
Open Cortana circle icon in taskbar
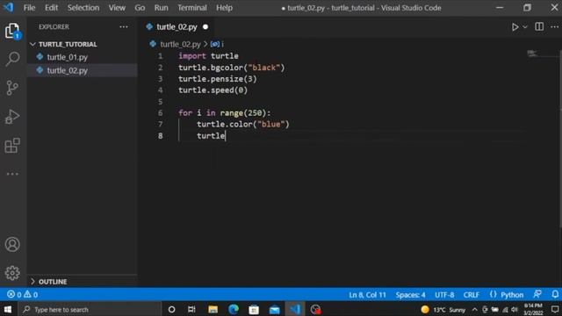(171, 309)
